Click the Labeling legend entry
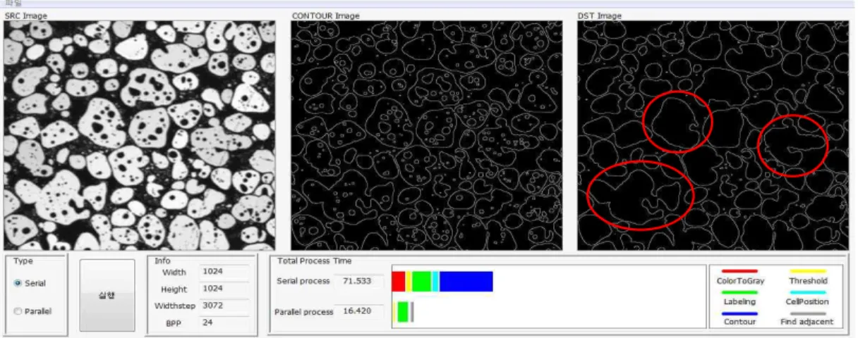This screenshot has width=858, height=338. pyautogui.click(x=739, y=297)
